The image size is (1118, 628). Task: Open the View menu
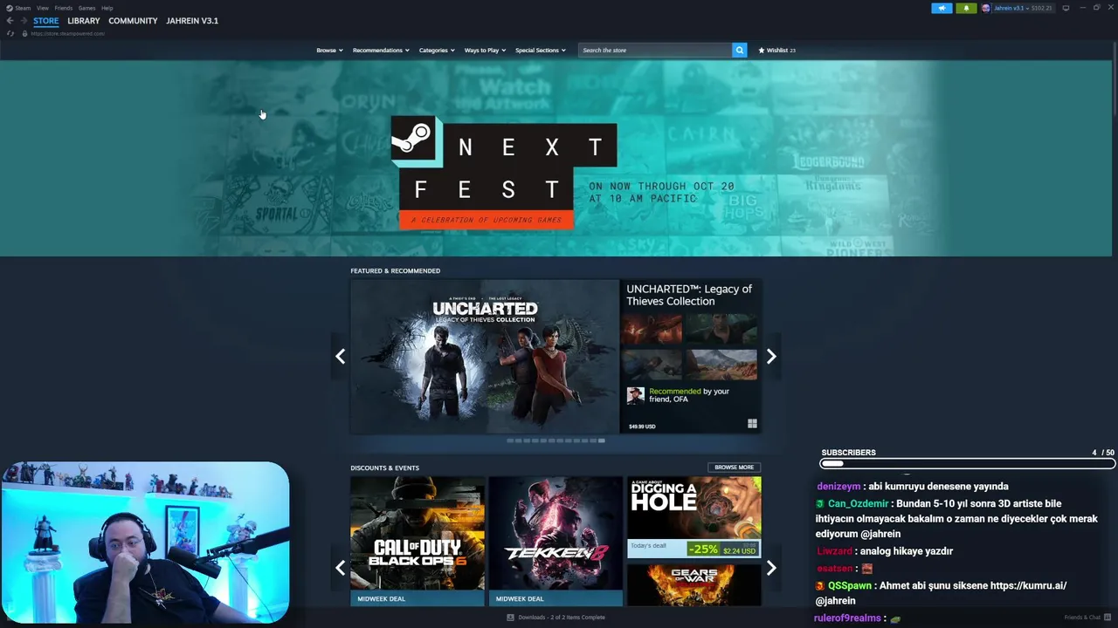pos(42,8)
